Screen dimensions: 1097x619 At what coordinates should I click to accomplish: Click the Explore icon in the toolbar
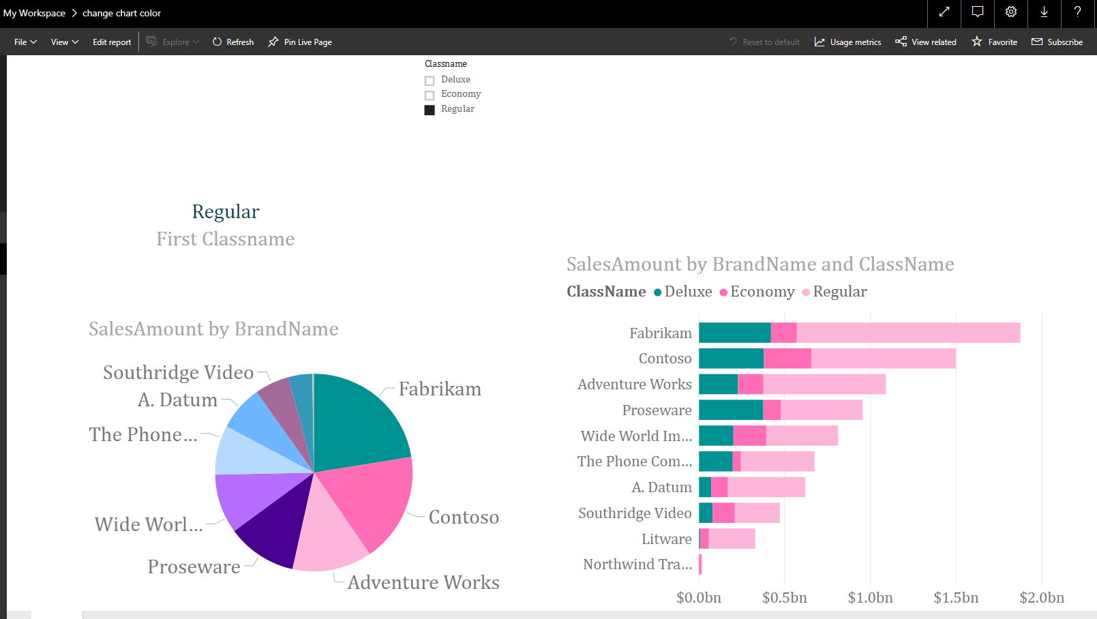(x=151, y=42)
